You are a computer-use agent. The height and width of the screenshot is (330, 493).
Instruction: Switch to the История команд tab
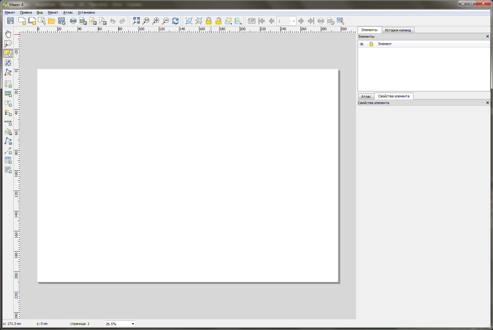point(398,30)
